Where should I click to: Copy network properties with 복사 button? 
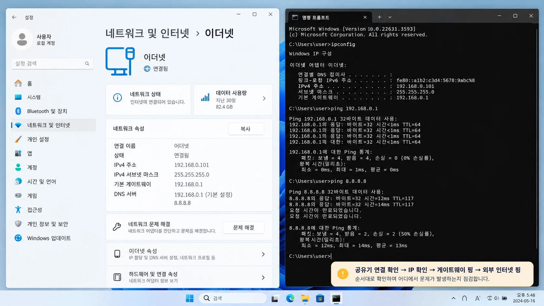click(246, 129)
